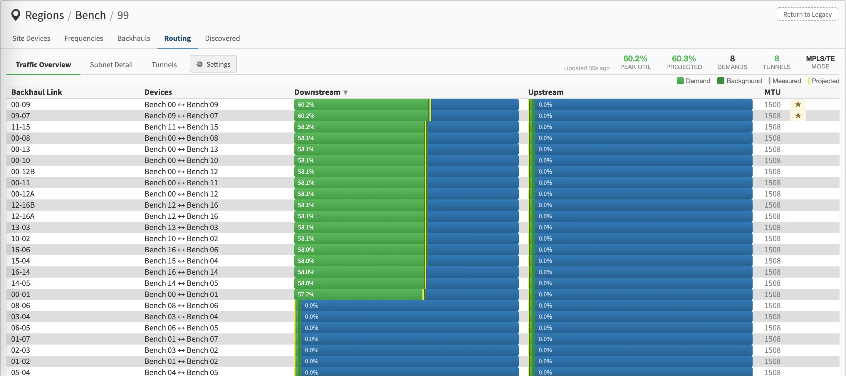Select backhaul link 00-09
846x376 pixels.
20,104
